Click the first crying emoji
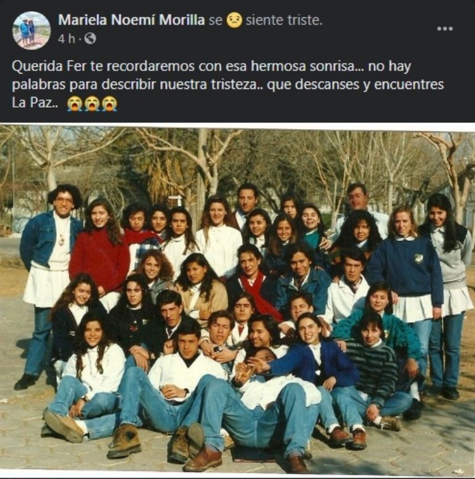The image size is (475, 479). (75, 103)
